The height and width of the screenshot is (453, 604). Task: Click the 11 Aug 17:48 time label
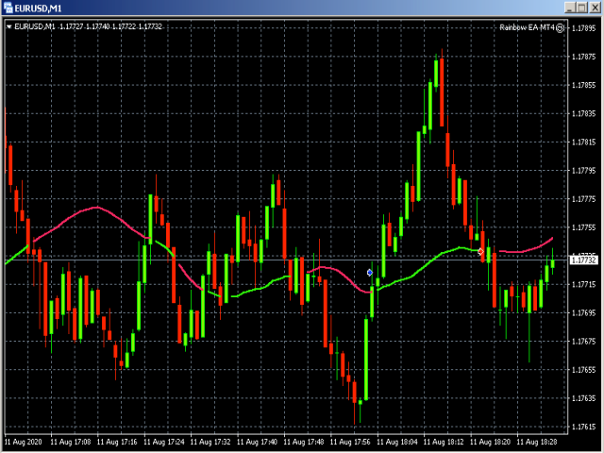click(304, 442)
